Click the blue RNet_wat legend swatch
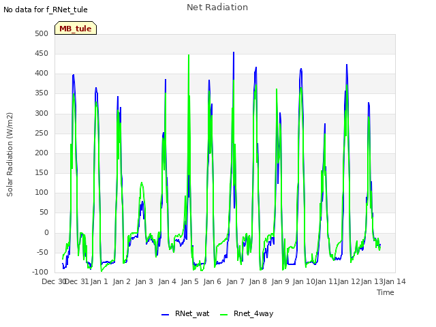Viewport: 436px width, 327px height. (165, 315)
